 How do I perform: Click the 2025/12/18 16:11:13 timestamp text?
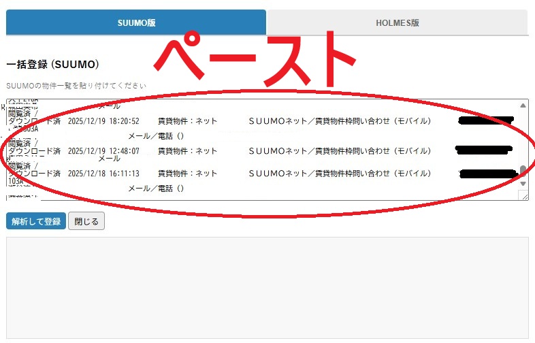pyautogui.click(x=103, y=174)
